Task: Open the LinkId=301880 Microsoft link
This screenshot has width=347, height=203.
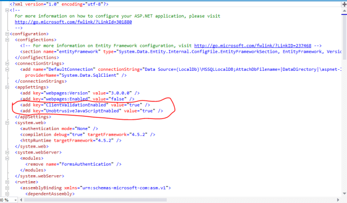Action: click(x=73, y=22)
